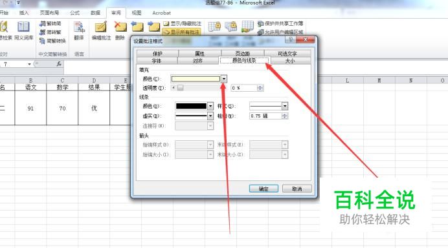Select the 颜色与线条 dialog tab
The image size is (448, 248).
(244, 61)
